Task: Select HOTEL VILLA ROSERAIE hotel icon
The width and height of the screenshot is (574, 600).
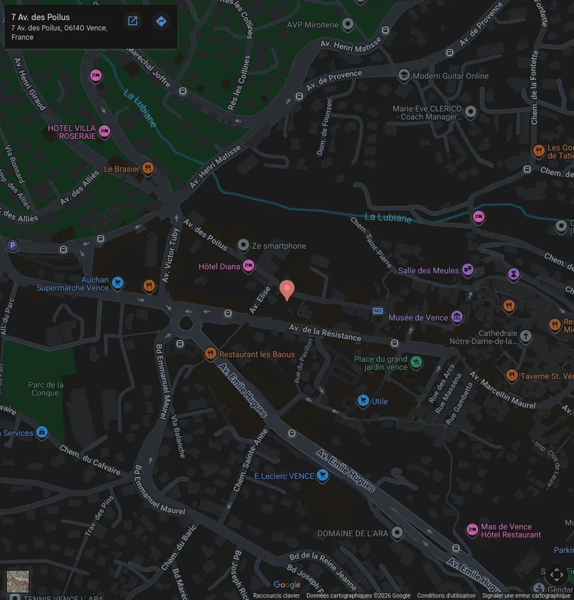Action: [104, 131]
